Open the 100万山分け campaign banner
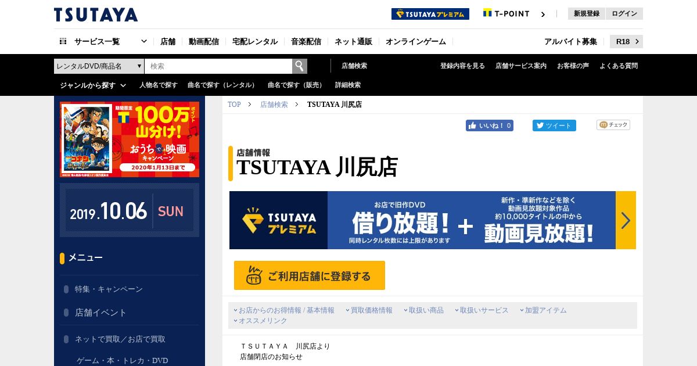The height and width of the screenshot is (366, 697). [130, 139]
